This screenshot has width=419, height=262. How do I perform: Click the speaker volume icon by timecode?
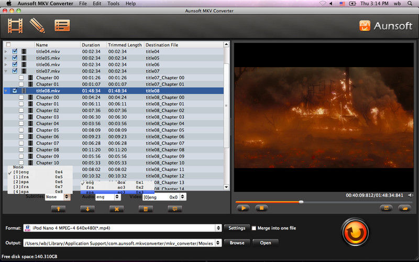[411, 195]
